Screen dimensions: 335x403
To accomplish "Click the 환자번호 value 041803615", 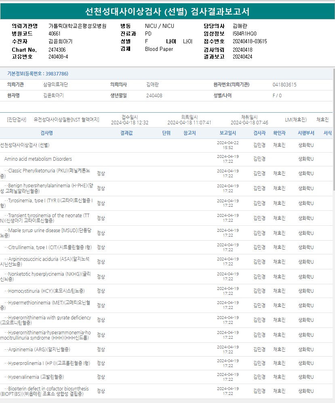I will 284,84.
